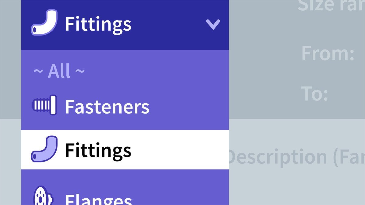Click the "To:" size range label
The height and width of the screenshot is (205, 365).
point(315,94)
